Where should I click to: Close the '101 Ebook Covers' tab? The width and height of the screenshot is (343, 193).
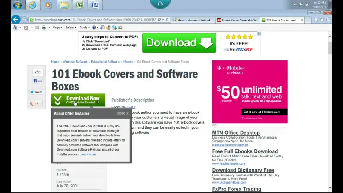tap(302, 20)
